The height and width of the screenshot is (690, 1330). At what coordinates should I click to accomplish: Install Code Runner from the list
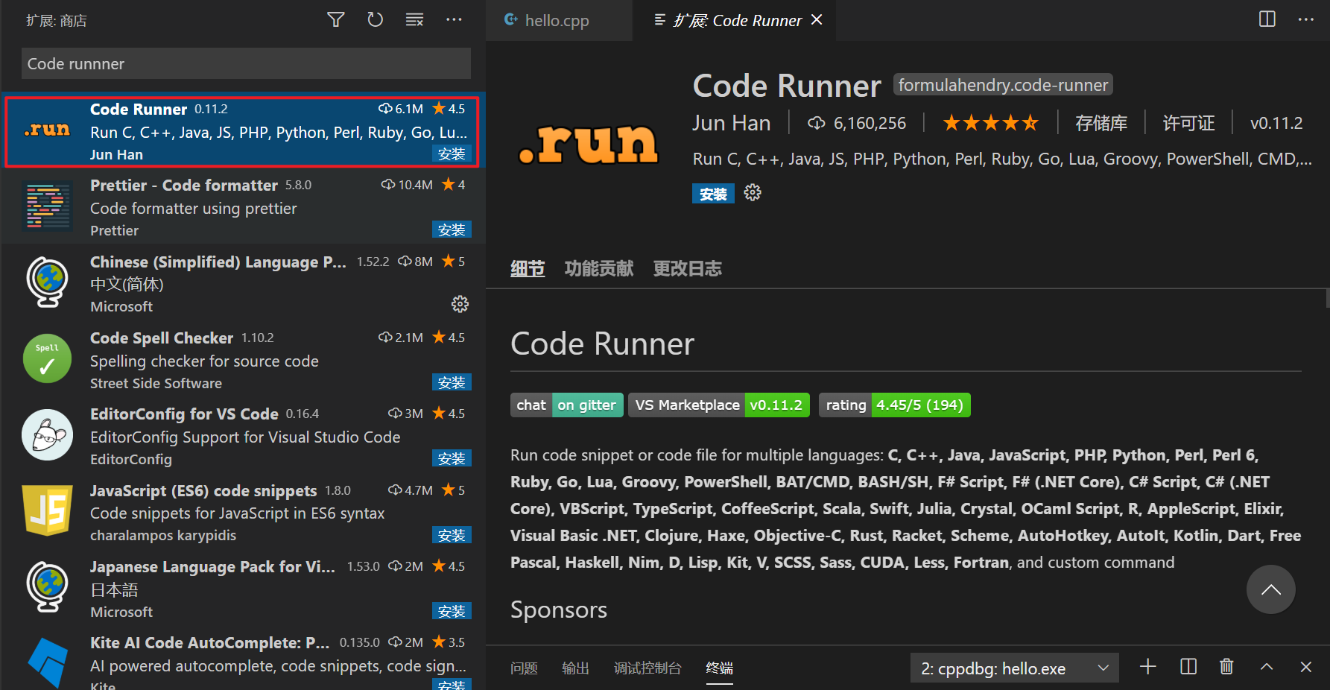click(452, 153)
